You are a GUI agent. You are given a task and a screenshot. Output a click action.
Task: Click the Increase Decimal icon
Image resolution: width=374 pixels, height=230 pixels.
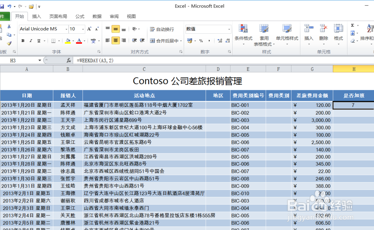coord(220,41)
